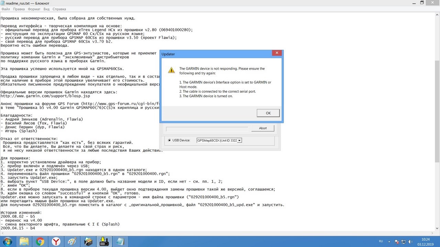Click the Notepad scrollbar up arrow
The image size is (440, 247).
[x=437, y=15]
